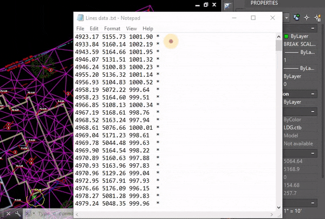Viewport: 325px width, 219px height.
Task: Click the lineweight ByLa... value below 1
Action: 300,68
